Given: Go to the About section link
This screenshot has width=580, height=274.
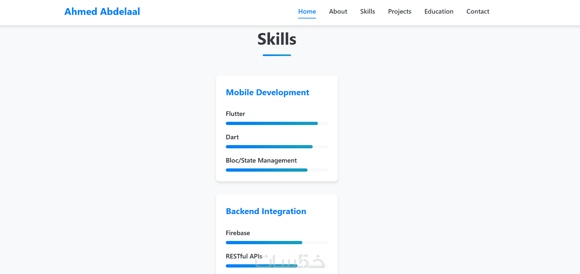Looking at the screenshot, I should [x=338, y=11].
